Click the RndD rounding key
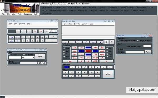Screen dimensions: 158x98 (x=102, y=51)
